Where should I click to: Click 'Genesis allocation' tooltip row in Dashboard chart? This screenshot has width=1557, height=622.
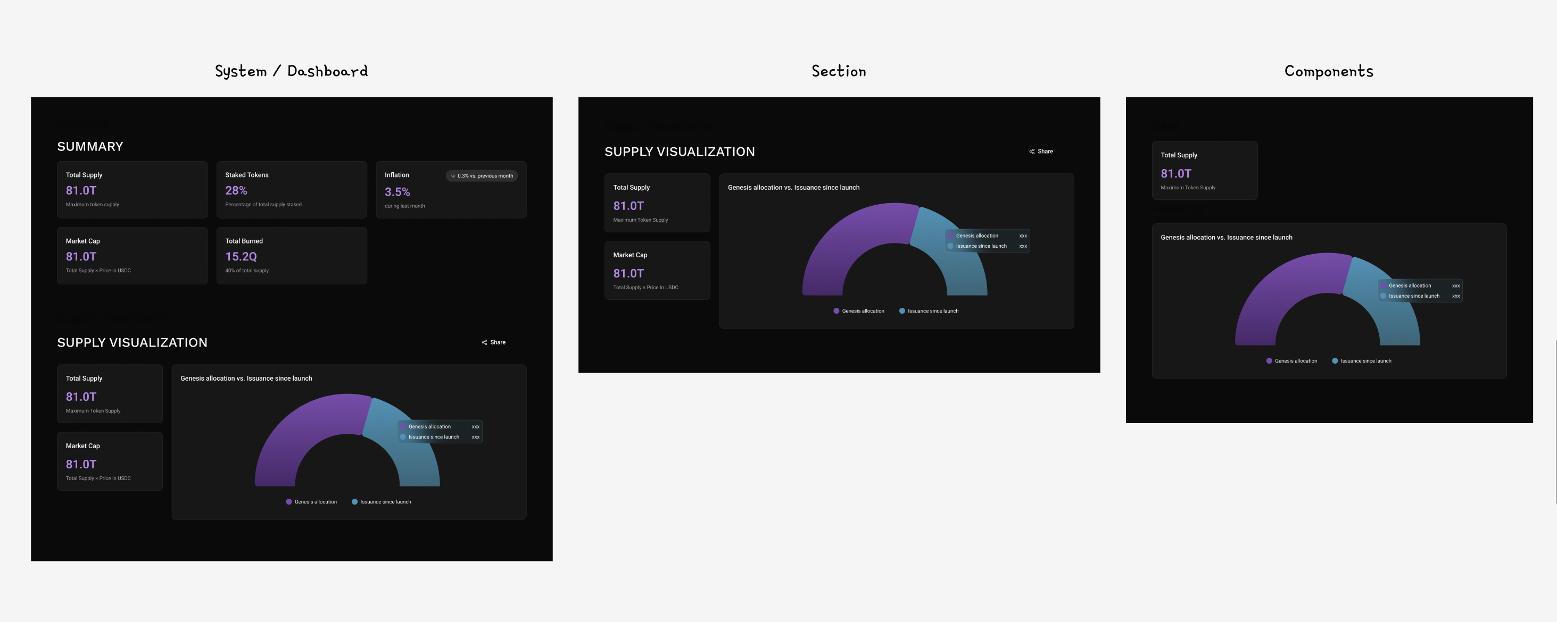pyautogui.click(x=440, y=427)
